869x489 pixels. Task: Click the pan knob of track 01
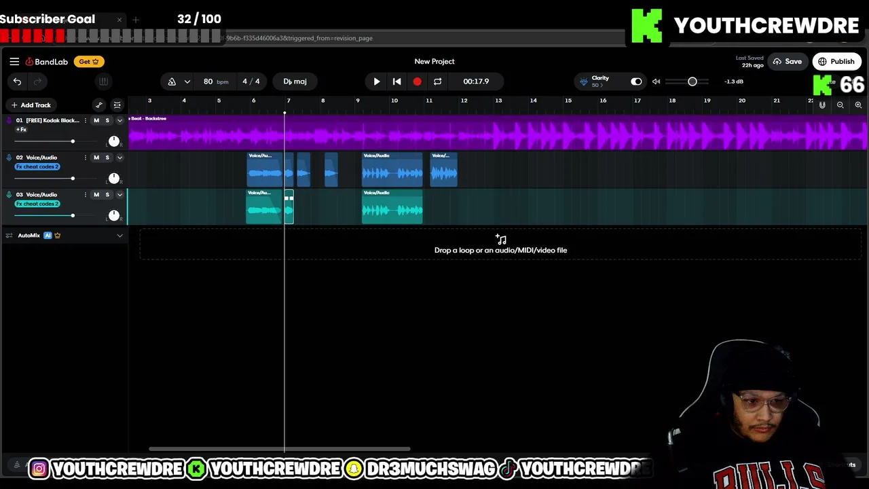click(x=113, y=141)
